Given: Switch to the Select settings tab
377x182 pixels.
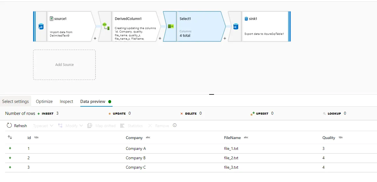Looking at the screenshot, I should (x=15, y=102).
